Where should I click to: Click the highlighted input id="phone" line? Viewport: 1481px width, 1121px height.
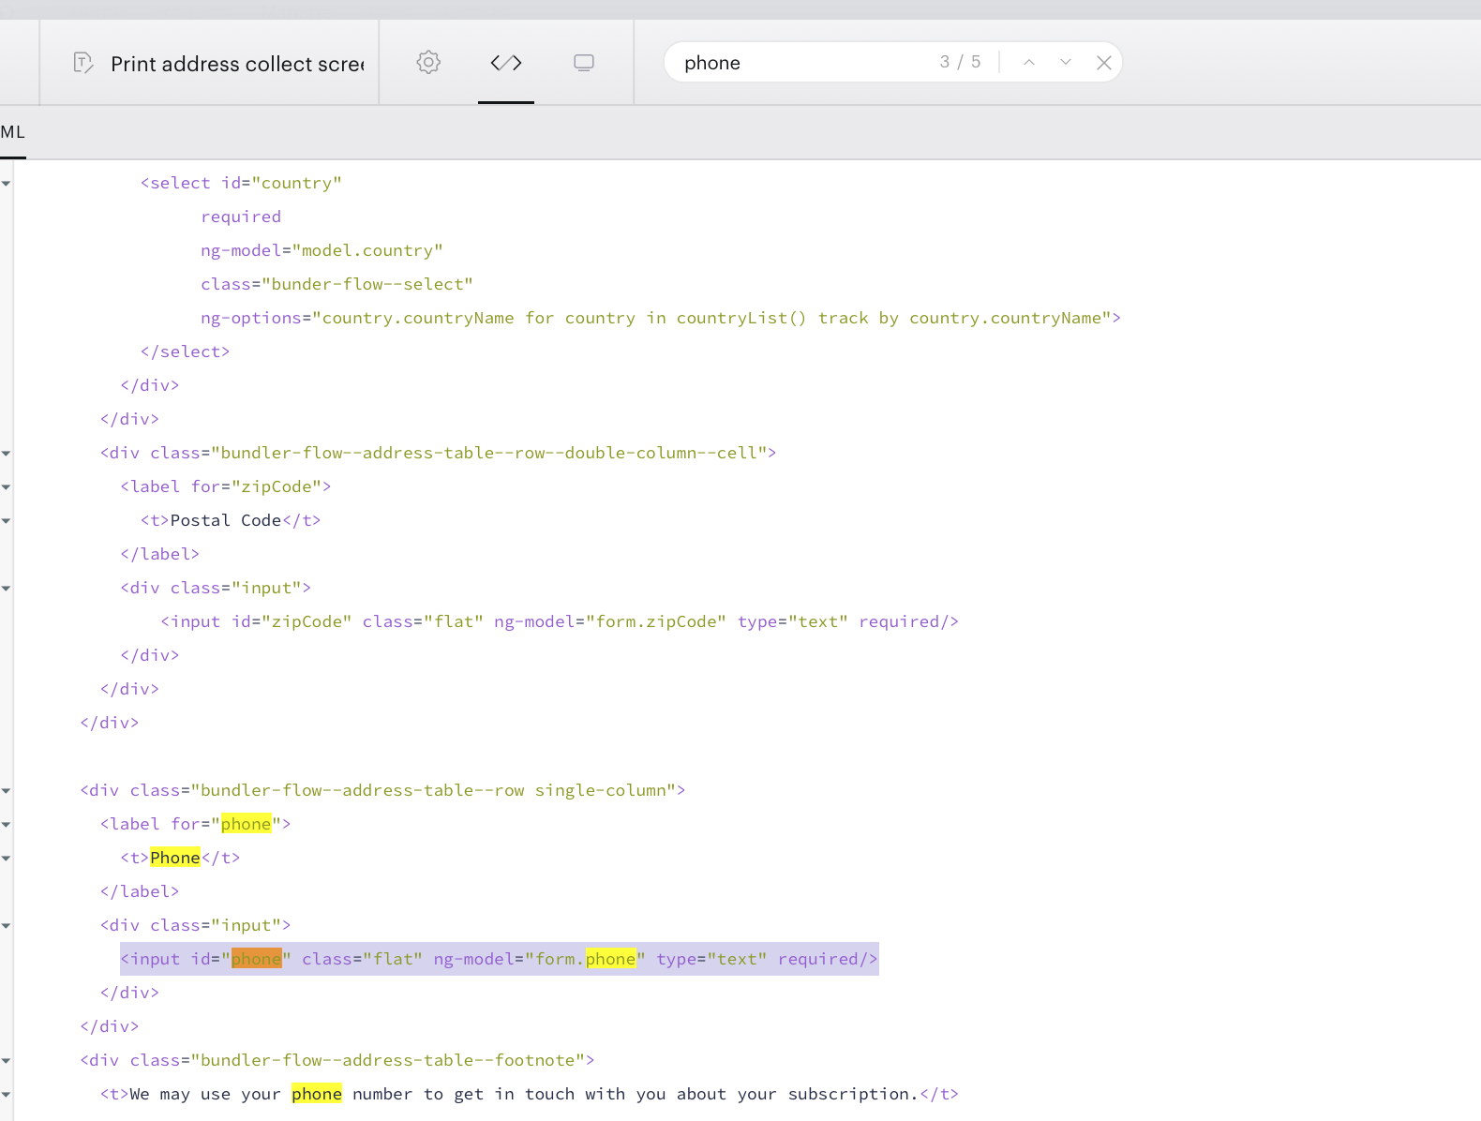tap(500, 959)
